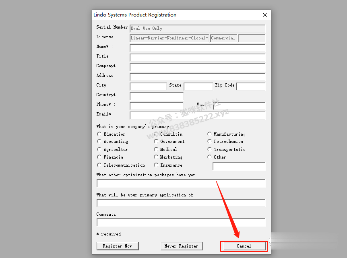Focus the other optimization packages field
The width and height of the screenshot is (347, 258).
tap(181, 183)
